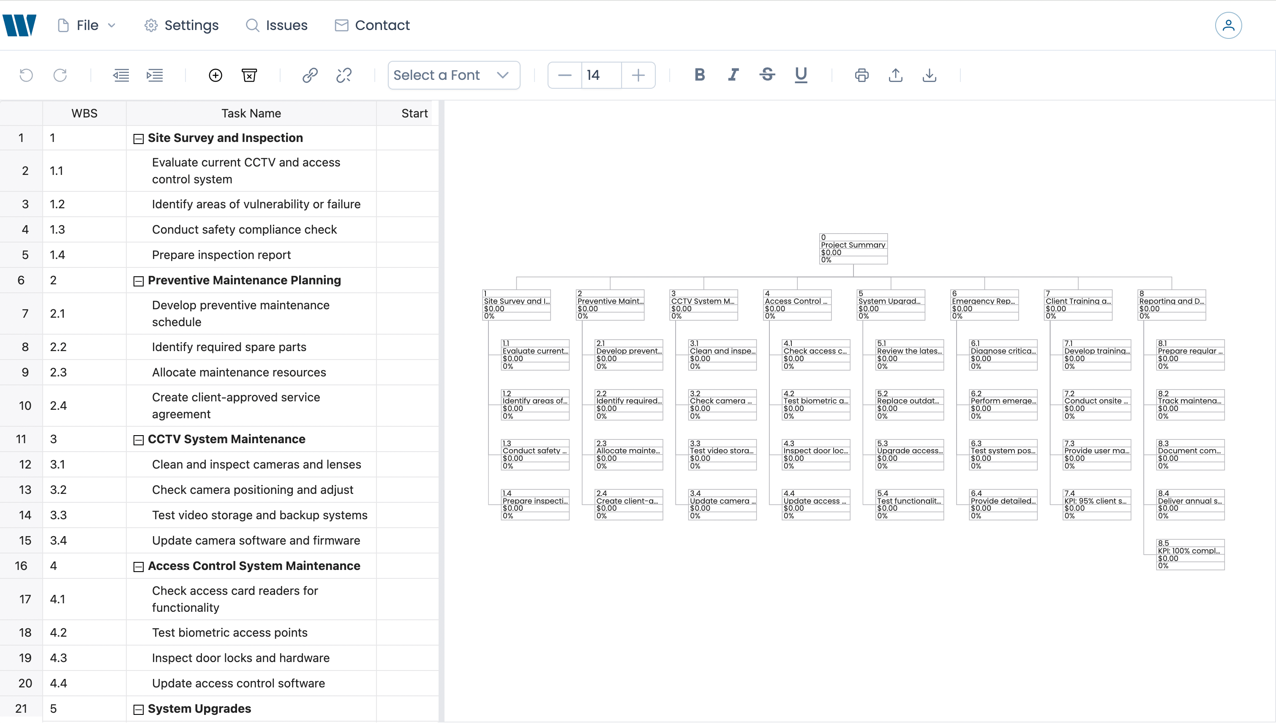Collapse the CCTV System Maintenance group

coord(139,439)
